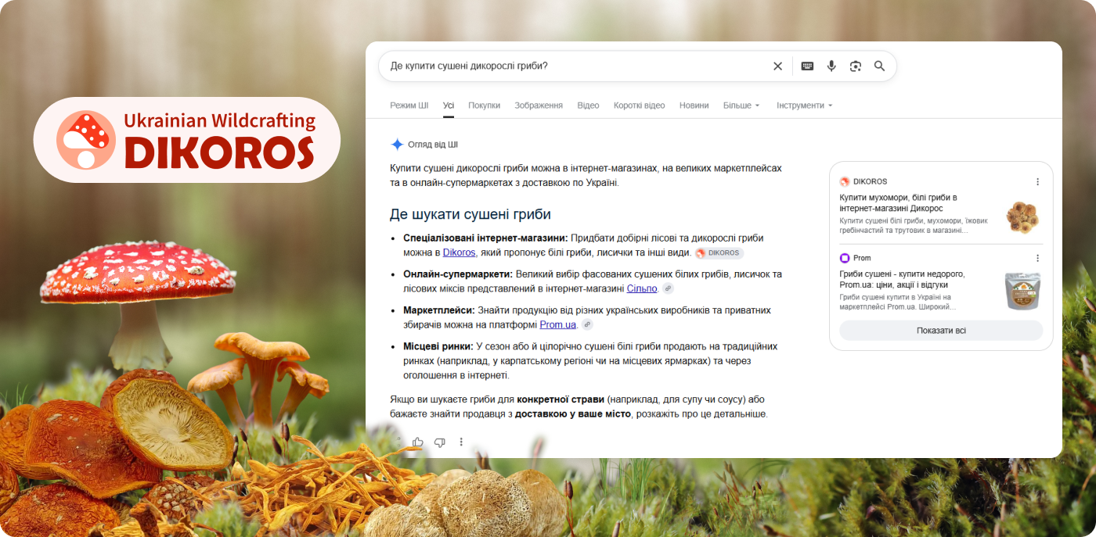The image size is (1096, 537).
Task: Open the Новини tab
Action: pyautogui.click(x=694, y=106)
